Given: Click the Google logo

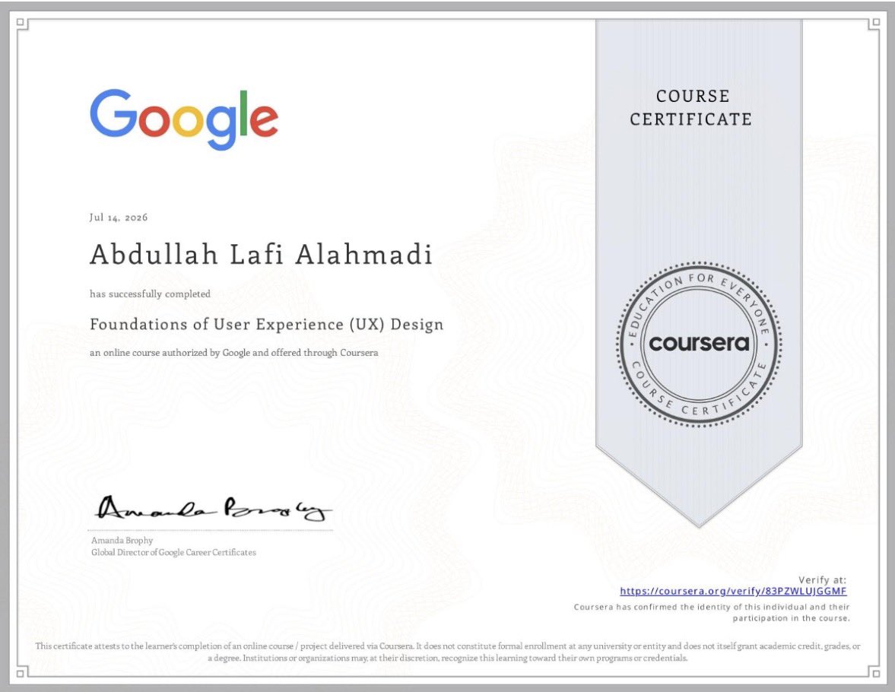Looking at the screenshot, I should point(184,119).
